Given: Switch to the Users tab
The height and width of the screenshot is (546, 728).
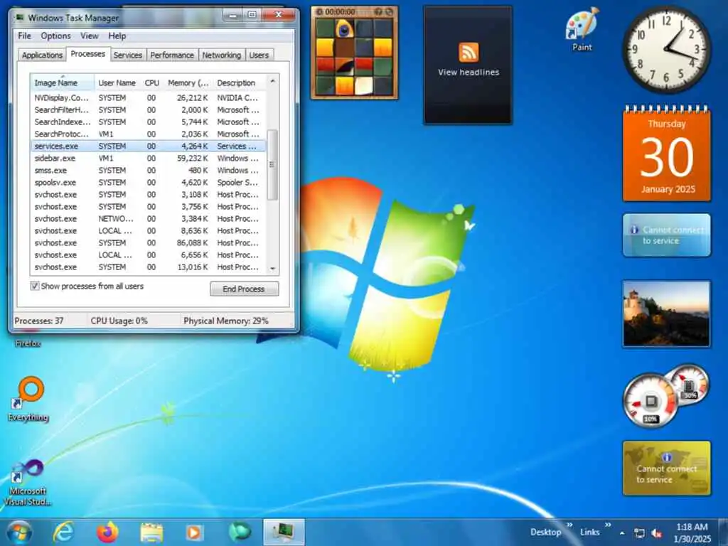Looking at the screenshot, I should [259, 55].
